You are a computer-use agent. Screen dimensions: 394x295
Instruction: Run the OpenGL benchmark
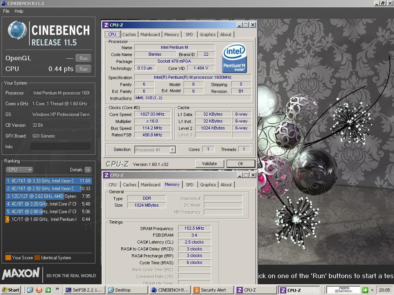(83, 58)
